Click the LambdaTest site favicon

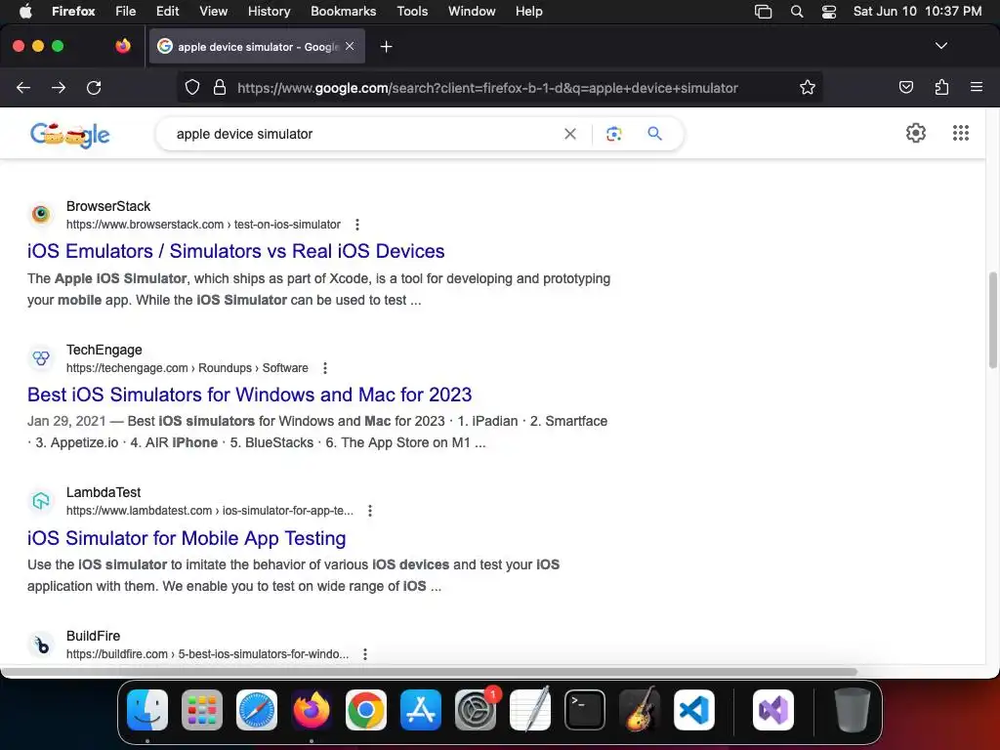[x=41, y=501]
